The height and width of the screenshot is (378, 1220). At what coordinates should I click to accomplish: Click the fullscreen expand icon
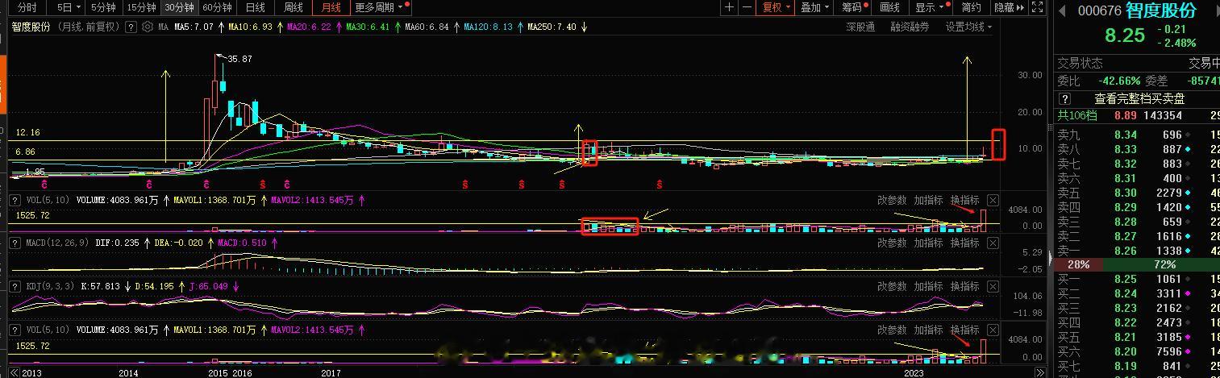(1037, 7)
